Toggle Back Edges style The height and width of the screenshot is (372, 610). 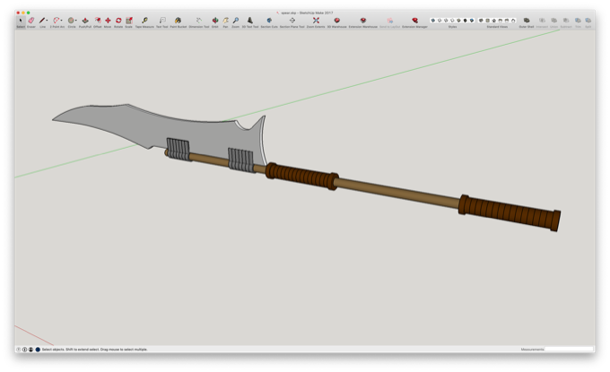click(x=440, y=21)
